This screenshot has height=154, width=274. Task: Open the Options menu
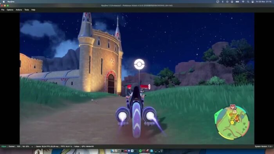[10, 10]
